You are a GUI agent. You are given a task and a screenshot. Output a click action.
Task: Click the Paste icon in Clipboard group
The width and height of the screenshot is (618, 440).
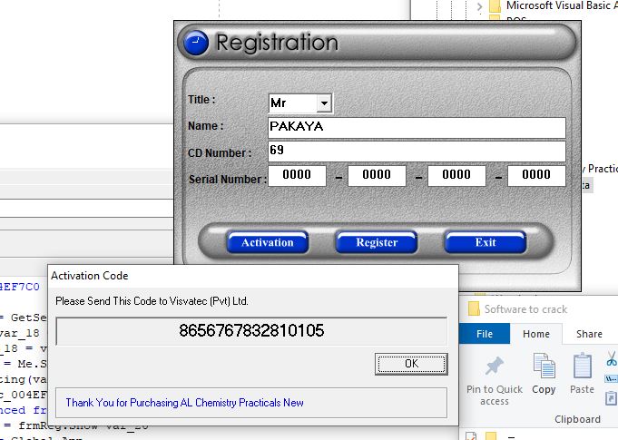[x=582, y=366]
